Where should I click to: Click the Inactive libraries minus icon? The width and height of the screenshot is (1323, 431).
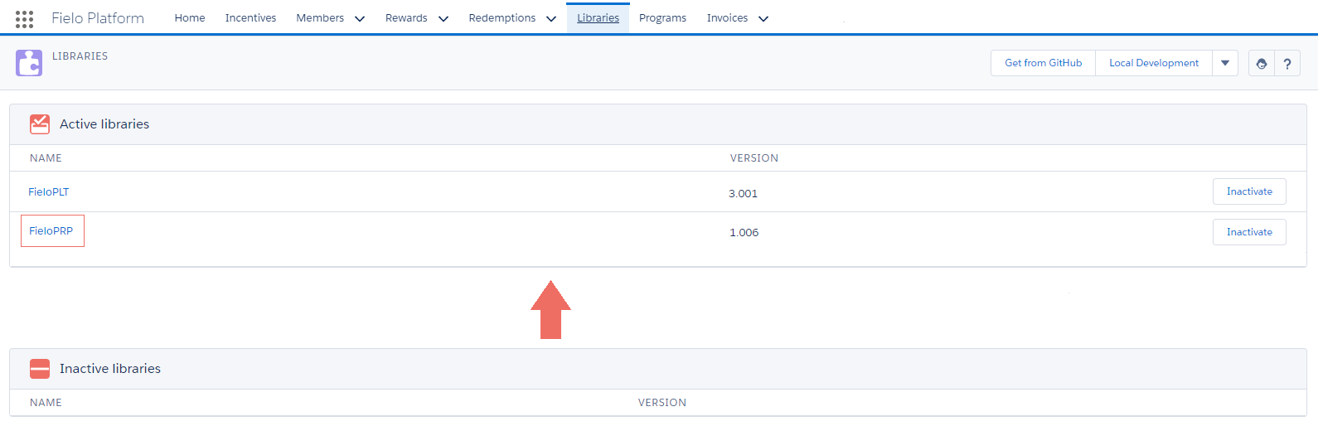40,369
